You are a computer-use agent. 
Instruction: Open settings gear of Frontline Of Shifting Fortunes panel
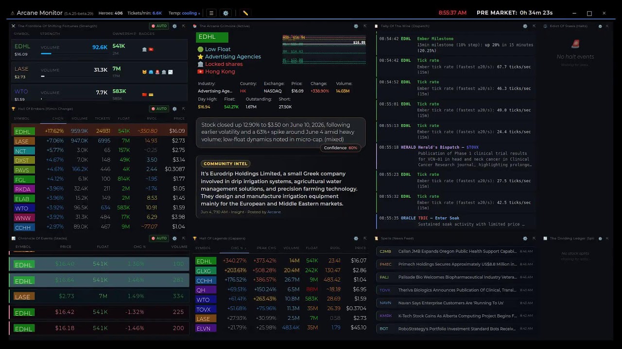pos(174,26)
